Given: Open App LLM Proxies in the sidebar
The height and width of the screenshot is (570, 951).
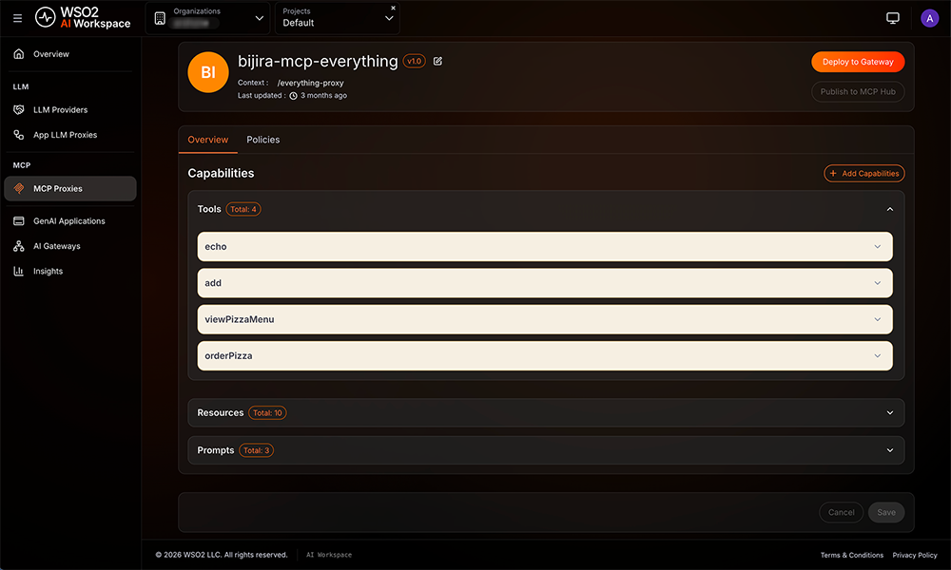Looking at the screenshot, I should [70, 135].
